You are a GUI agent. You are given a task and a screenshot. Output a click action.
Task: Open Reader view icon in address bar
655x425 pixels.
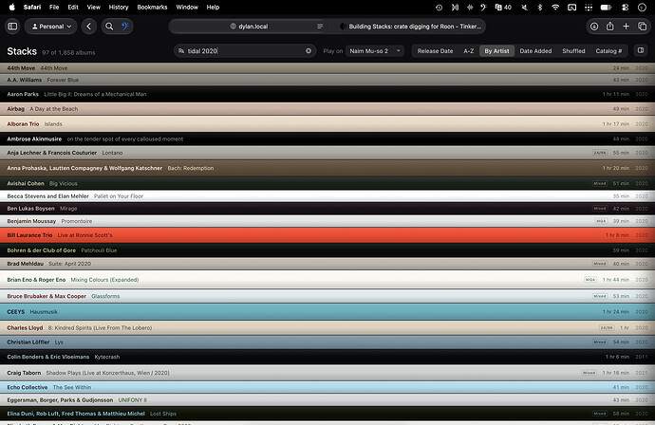pos(320,27)
